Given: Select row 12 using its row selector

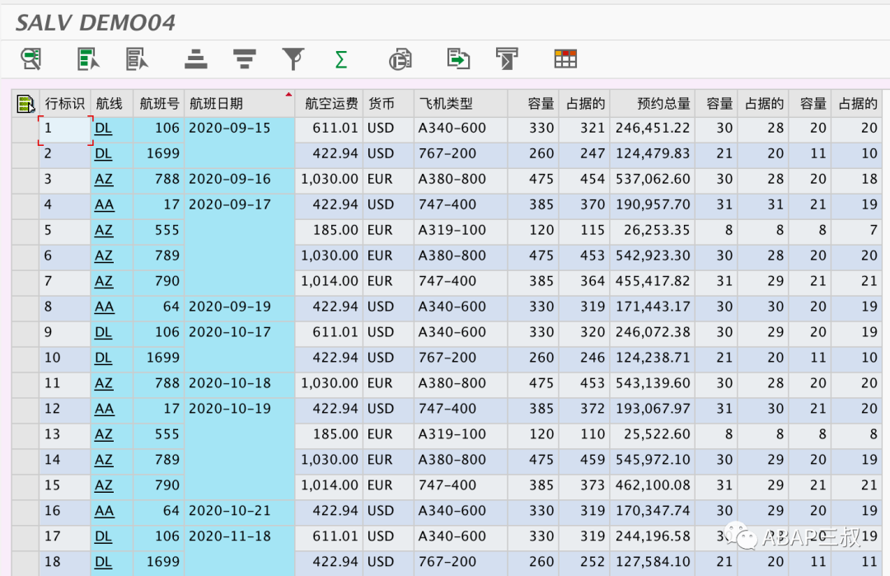Looking at the screenshot, I should tap(26, 410).
